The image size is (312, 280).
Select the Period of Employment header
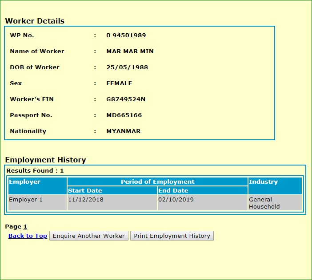[157, 182]
